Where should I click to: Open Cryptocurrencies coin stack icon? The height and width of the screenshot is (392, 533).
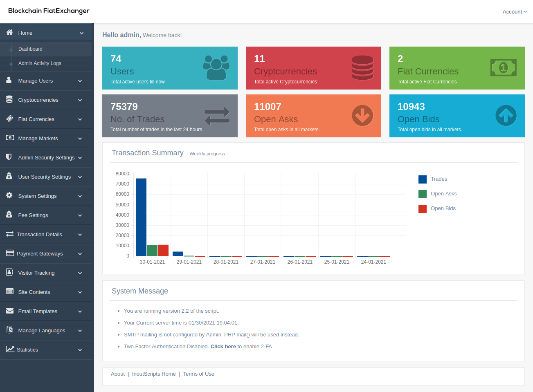9,100
